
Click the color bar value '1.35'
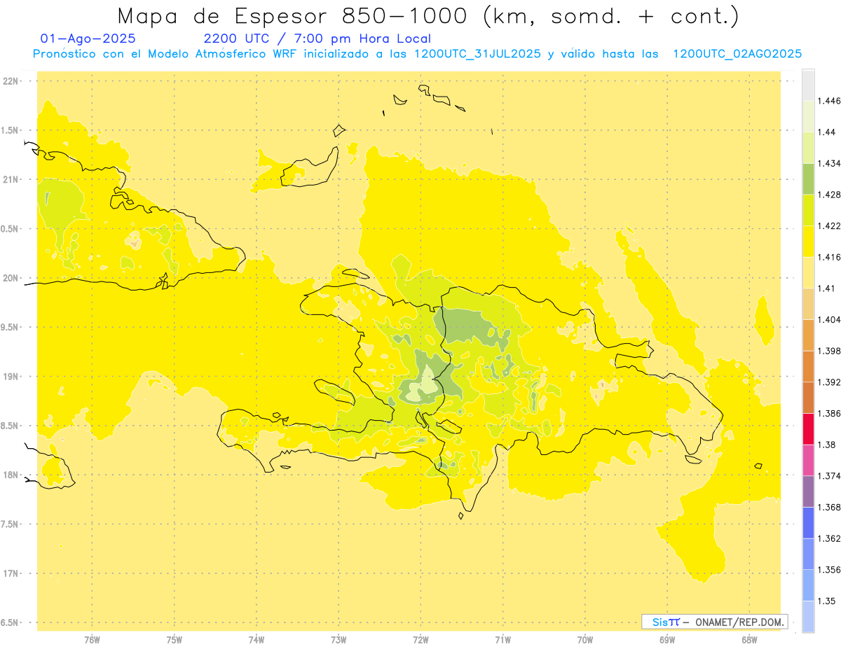[827, 601]
